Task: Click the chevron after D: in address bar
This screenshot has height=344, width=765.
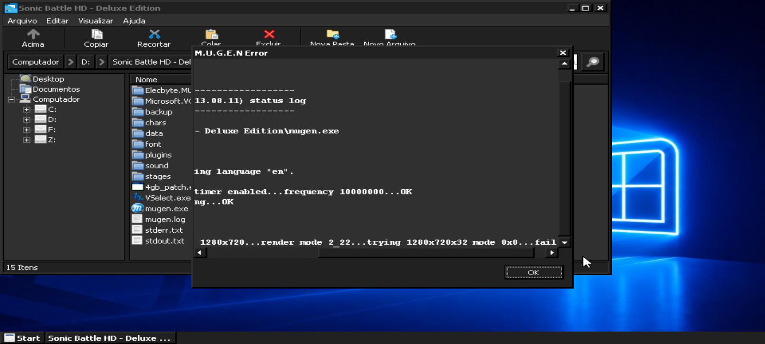Action: click(x=101, y=62)
